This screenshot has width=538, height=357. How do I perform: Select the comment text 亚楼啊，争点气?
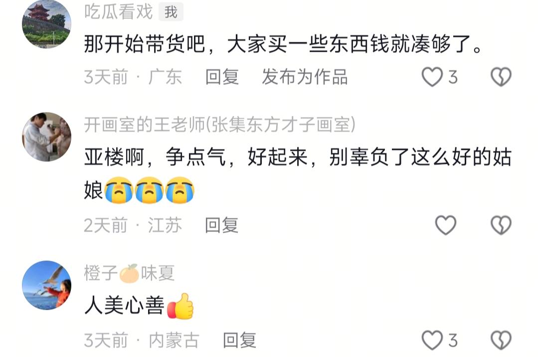tap(155, 157)
